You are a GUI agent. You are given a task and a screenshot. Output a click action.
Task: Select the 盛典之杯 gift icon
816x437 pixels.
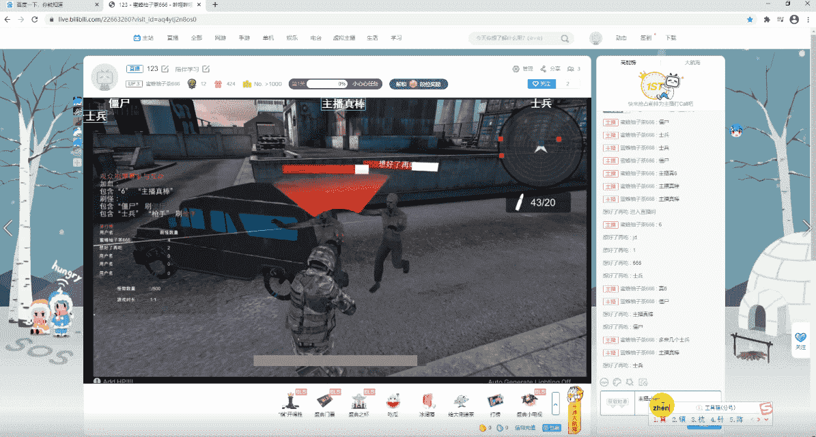coord(358,399)
